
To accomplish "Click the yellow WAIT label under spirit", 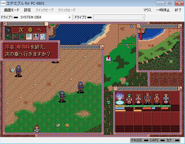I will click(x=120, y=106).
